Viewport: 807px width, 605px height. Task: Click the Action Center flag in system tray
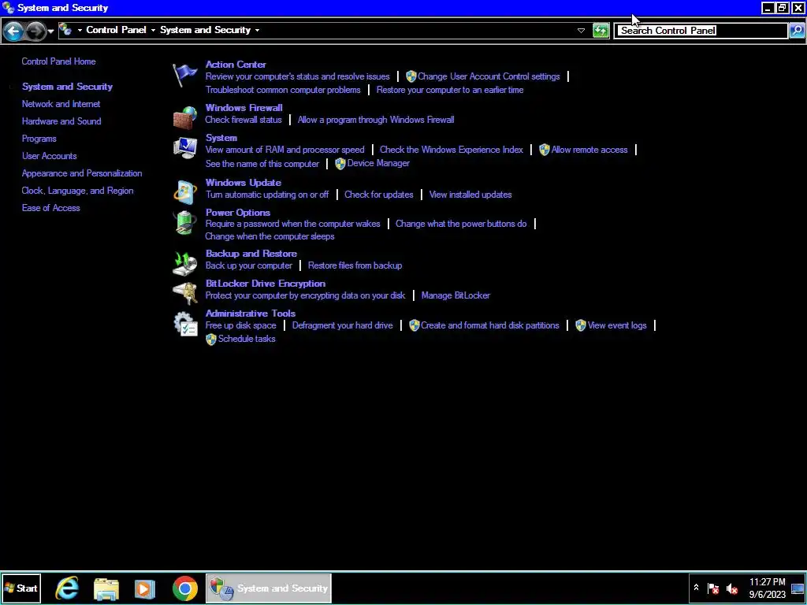[x=712, y=588]
